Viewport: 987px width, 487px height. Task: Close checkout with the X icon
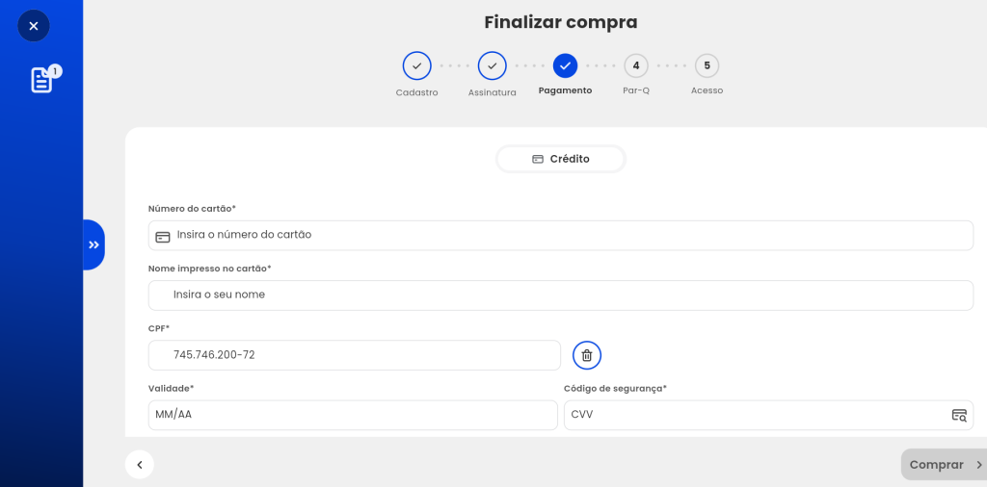click(x=34, y=26)
